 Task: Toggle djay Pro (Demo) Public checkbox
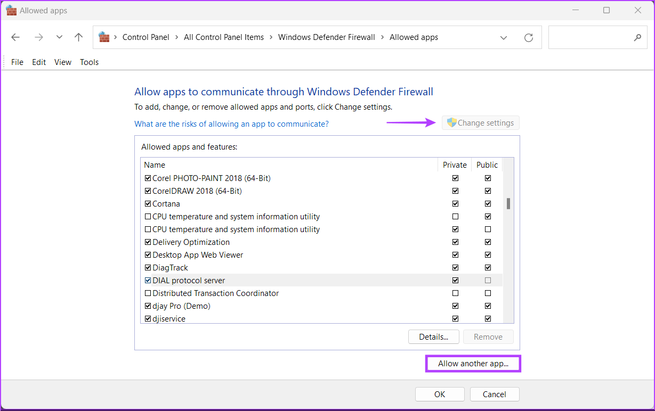(488, 306)
